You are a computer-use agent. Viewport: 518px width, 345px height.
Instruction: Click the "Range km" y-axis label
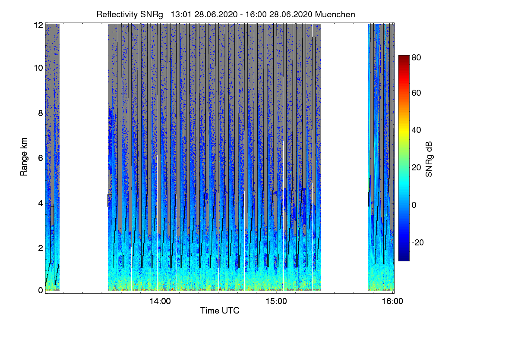pos(23,157)
